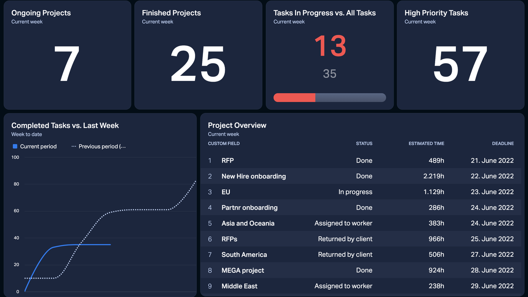Sort table by Estimated Time header
528x297 pixels.
pos(426,144)
